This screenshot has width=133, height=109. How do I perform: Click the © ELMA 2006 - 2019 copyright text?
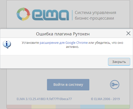tap(105, 99)
